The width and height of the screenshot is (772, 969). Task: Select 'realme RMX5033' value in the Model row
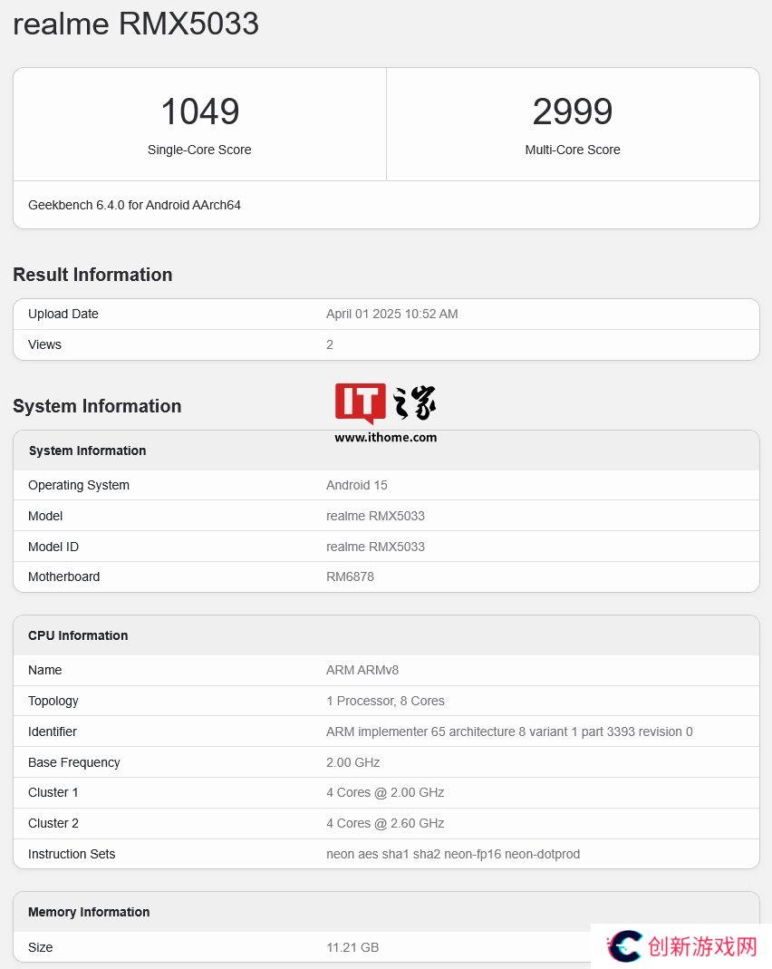click(375, 516)
